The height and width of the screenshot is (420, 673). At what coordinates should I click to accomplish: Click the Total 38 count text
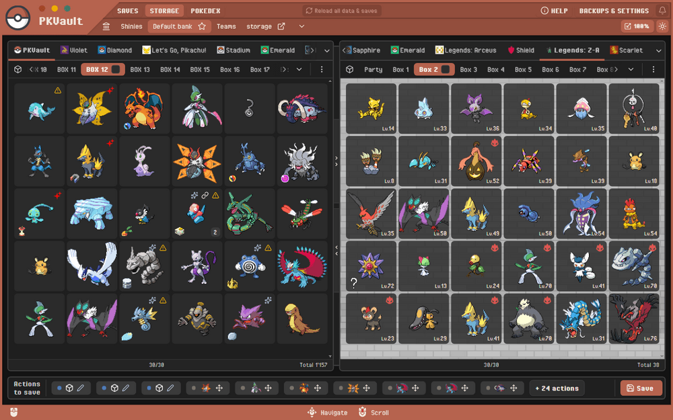point(648,365)
